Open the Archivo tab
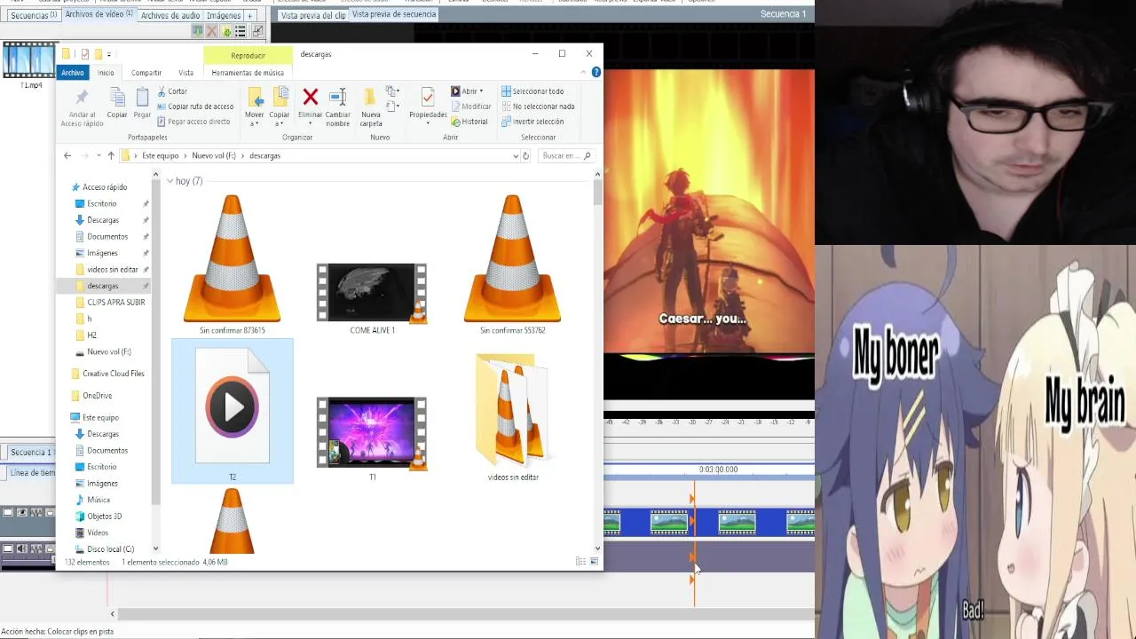Image resolution: width=1136 pixels, height=639 pixels. point(73,73)
